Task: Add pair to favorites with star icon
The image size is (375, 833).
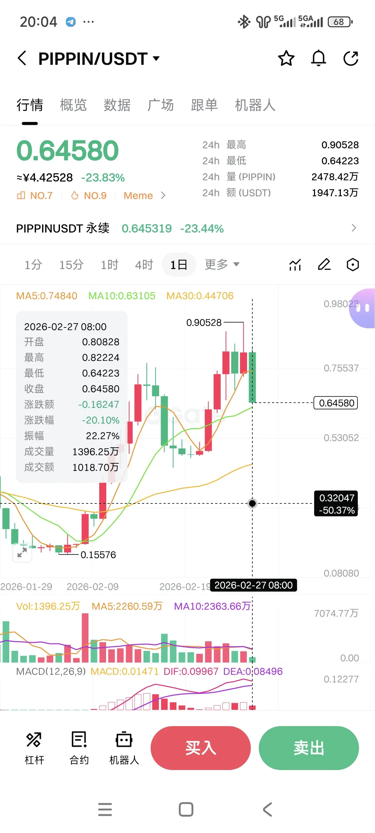Action: (x=286, y=59)
